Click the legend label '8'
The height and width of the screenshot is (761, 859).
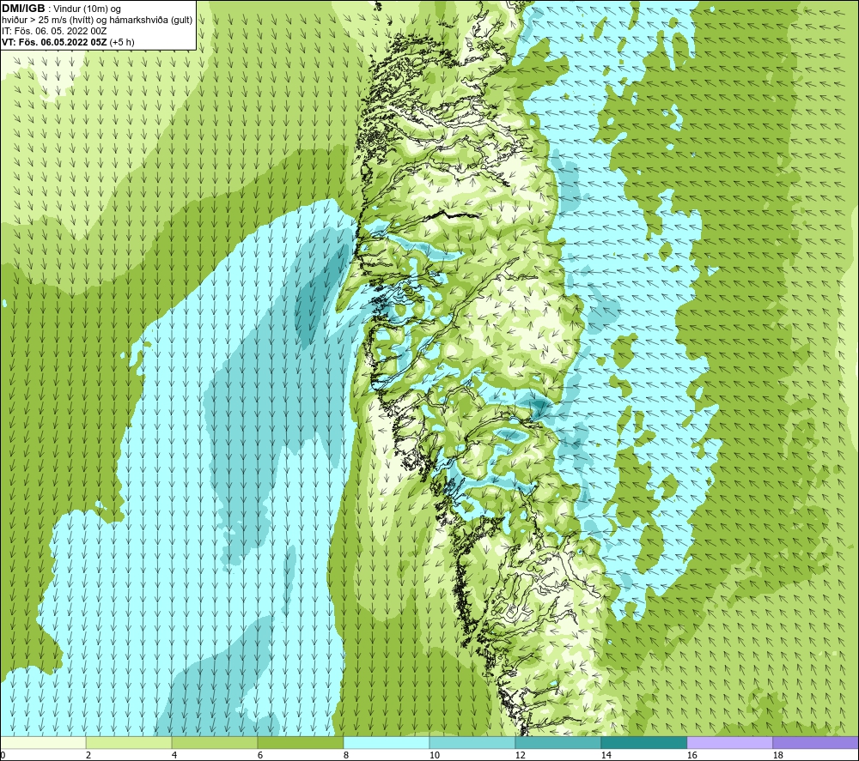[346, 755]
